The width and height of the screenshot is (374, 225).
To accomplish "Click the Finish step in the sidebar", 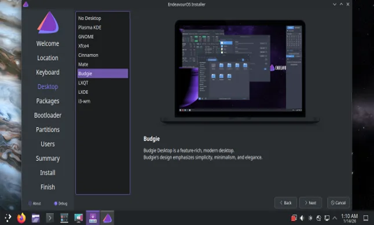I will tap(47, 187).
